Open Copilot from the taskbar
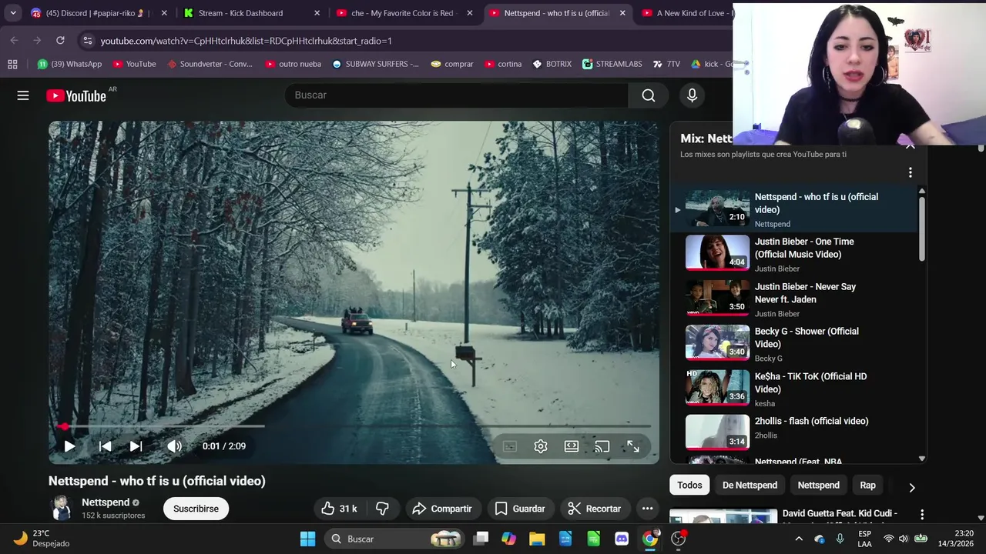 (x=508, y=539)
